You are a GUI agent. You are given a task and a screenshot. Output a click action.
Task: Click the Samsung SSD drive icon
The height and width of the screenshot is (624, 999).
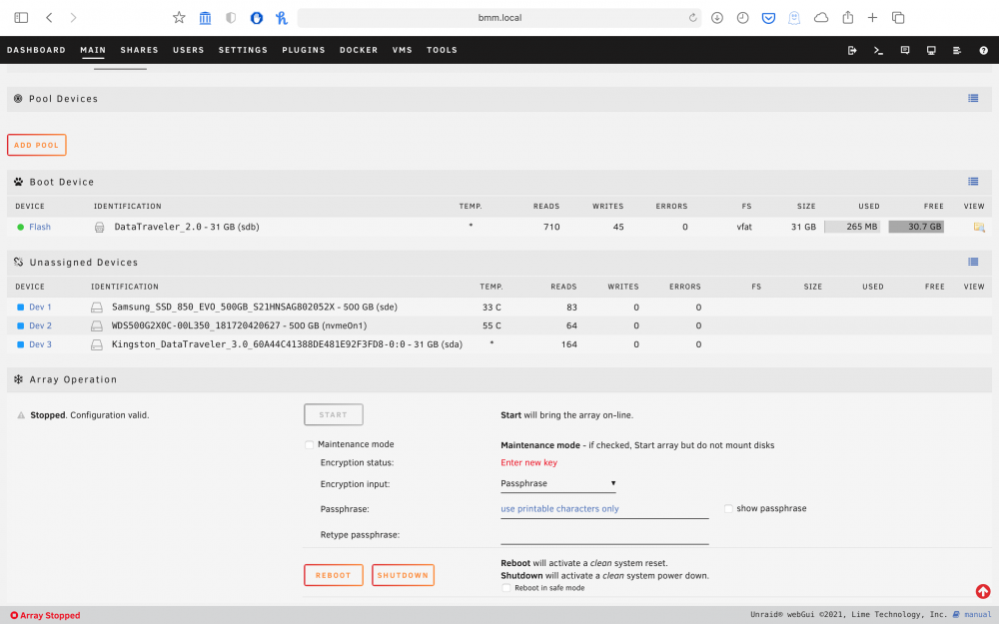tap(97, 308)
